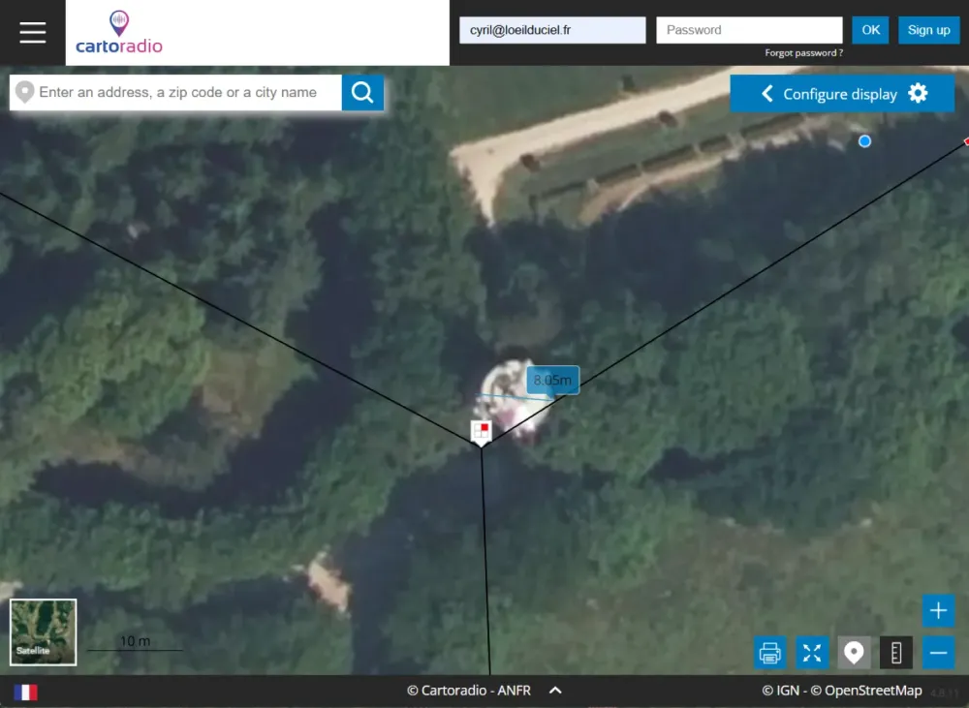The height and width of the screenshot is (708, 969).
Task: Click the print map icon
Action: tap(770, 653)
